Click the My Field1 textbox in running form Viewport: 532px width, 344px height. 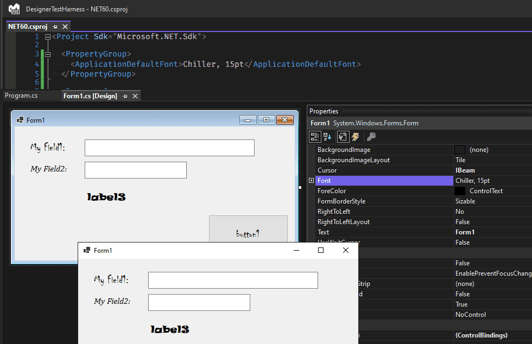(x=232, y=281)
